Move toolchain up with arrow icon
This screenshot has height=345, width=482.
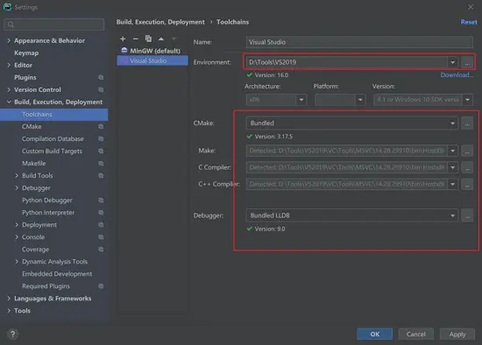[161, 39]
